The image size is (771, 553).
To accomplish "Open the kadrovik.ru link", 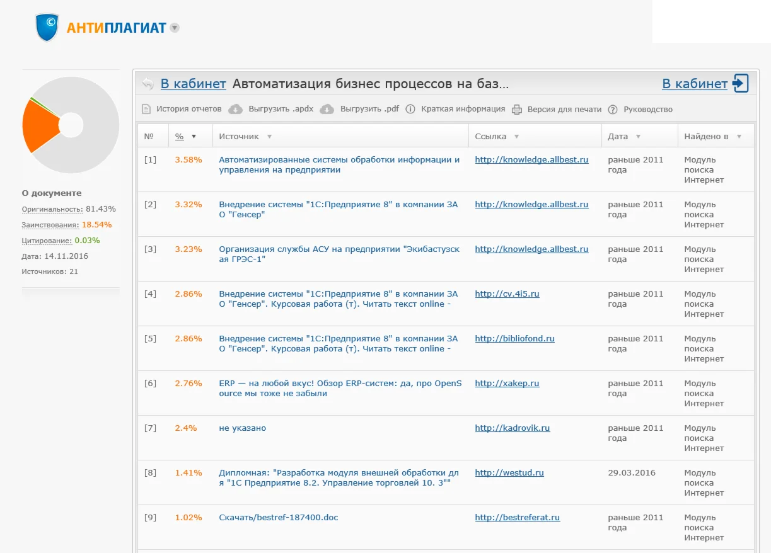I will (x=512, y=428).
